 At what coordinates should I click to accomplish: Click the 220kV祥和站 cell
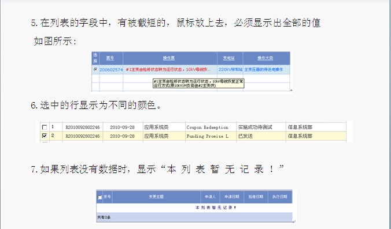[230, 70]
